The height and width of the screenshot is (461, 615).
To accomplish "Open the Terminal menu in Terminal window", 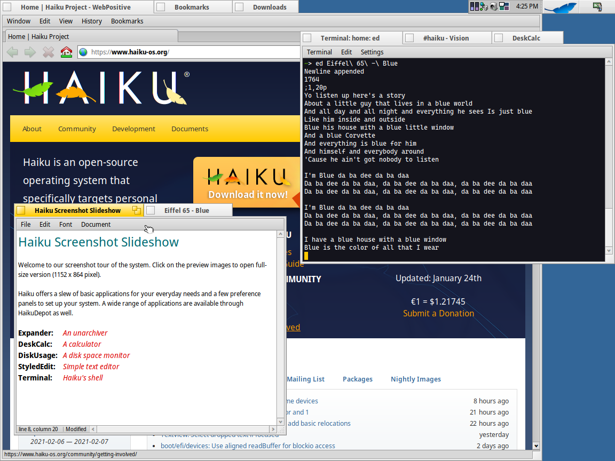I will 319,52.
